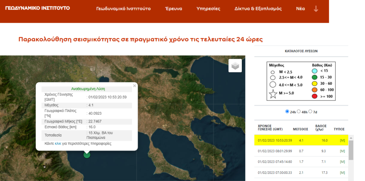Select the 24h radio button
365x181 pixels.
287,111
